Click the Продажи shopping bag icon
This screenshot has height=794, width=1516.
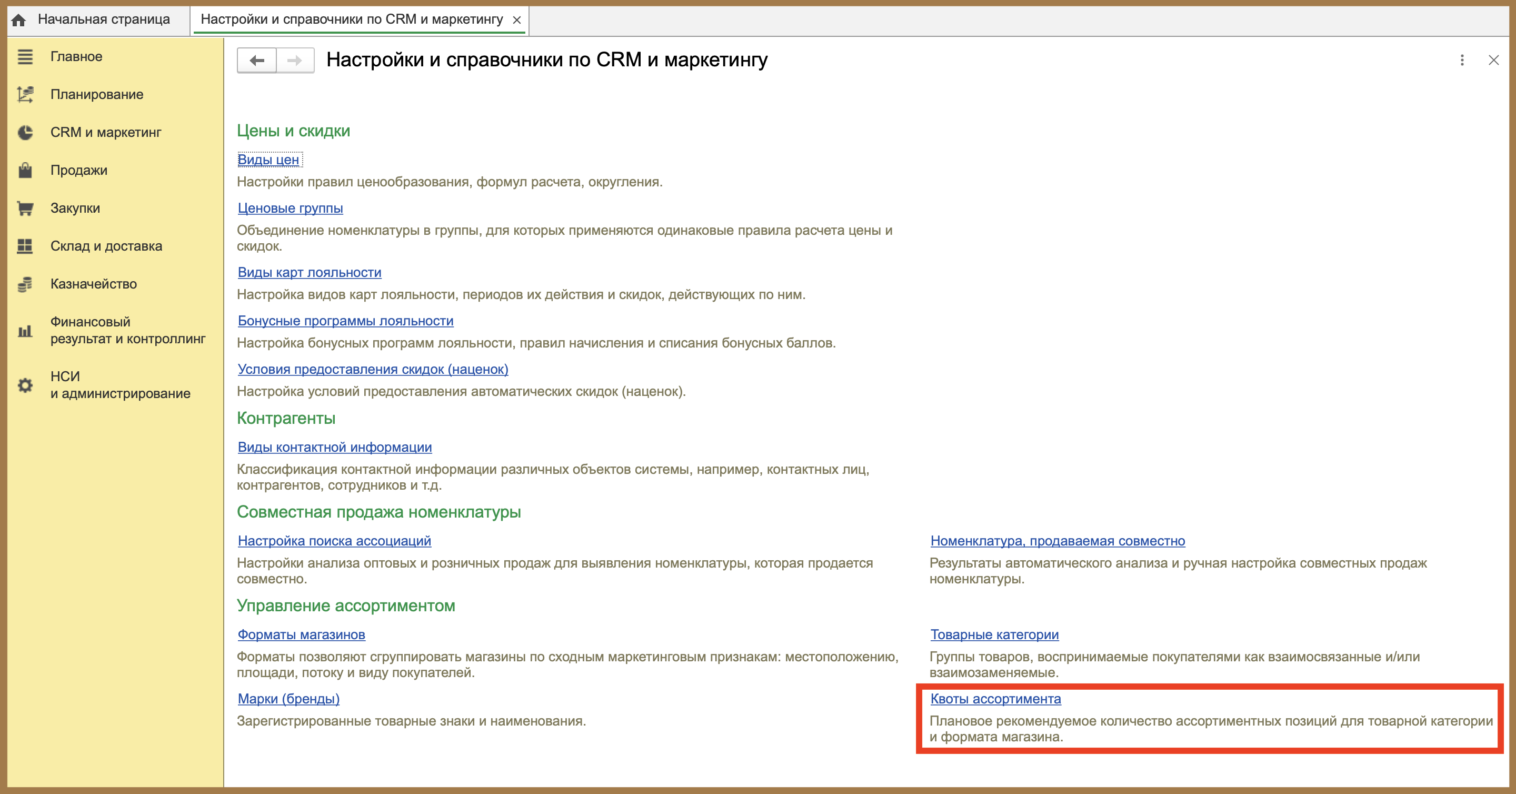coord(25,170)
